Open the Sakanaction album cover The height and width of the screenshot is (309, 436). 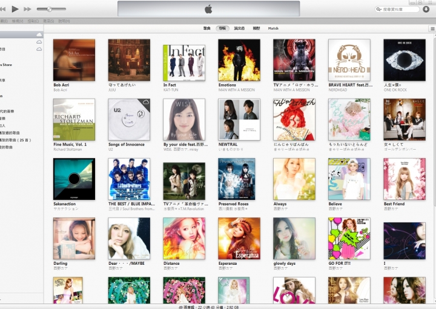74,179
